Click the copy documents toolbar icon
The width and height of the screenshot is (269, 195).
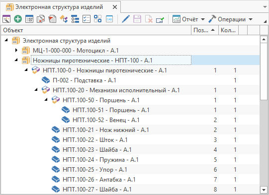(41, 19)
